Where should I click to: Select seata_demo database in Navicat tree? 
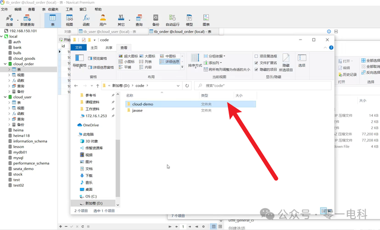[23, 169]
